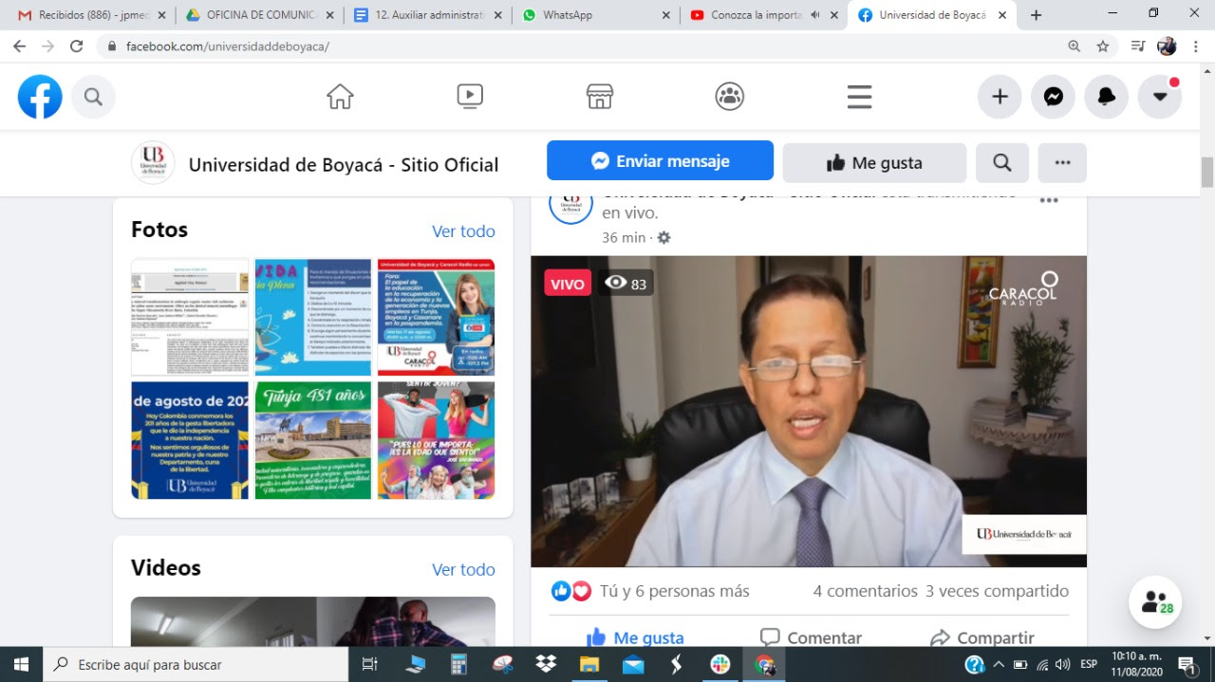Click the address bar URL
The width and height of the screenshot is (1215, 682).
pyautogui.click(x=228, y=46)
